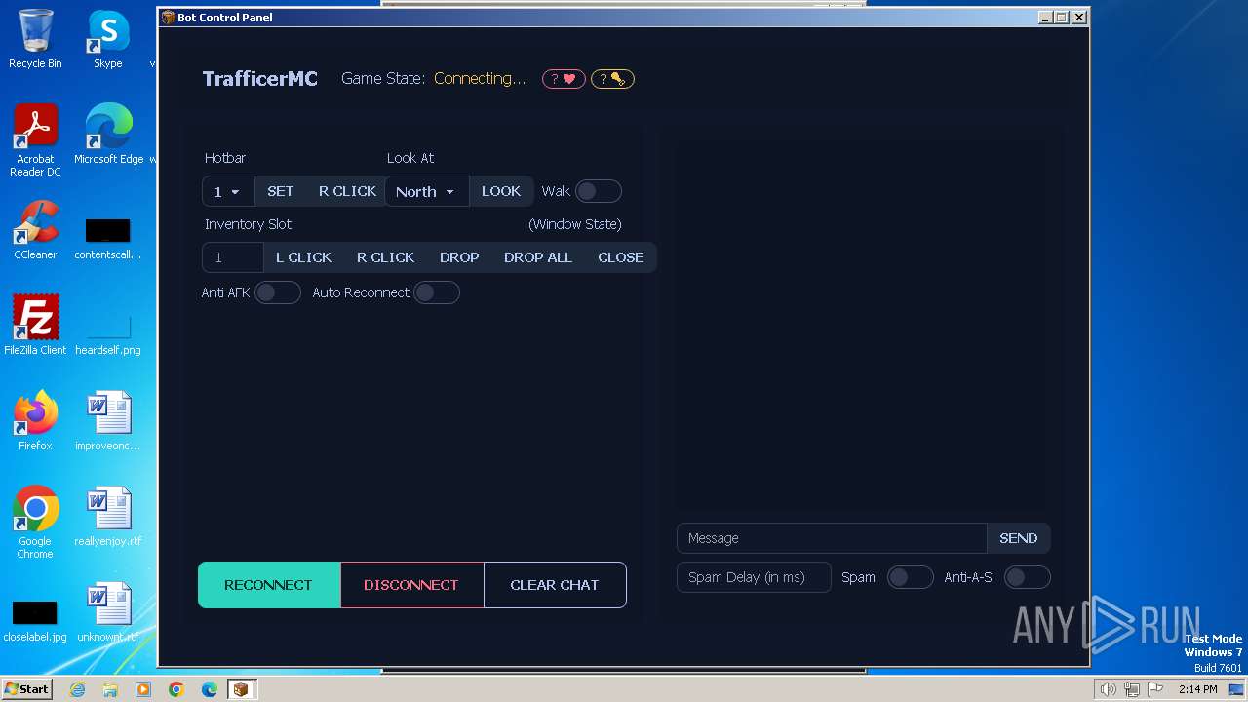Viewport: 1248px width, 702px height.
Task: Open Skype desktop shortcut
Action: [108, 39]
